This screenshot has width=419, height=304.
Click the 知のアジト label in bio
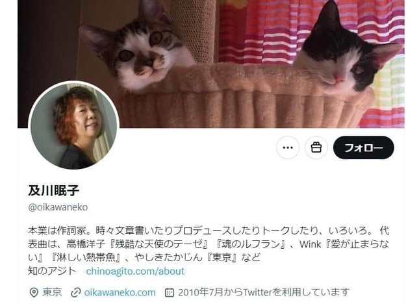52,271
